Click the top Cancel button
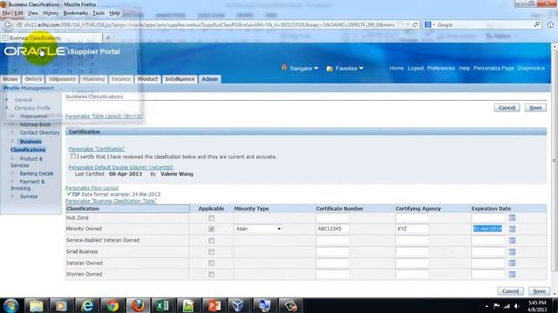The width and height of the screenshot is (558, 313). pos(507,108)
